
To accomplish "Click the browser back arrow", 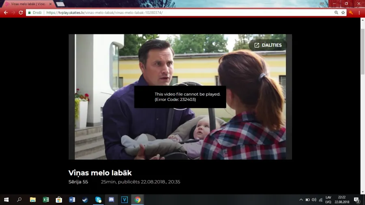I will click(6, 13).
